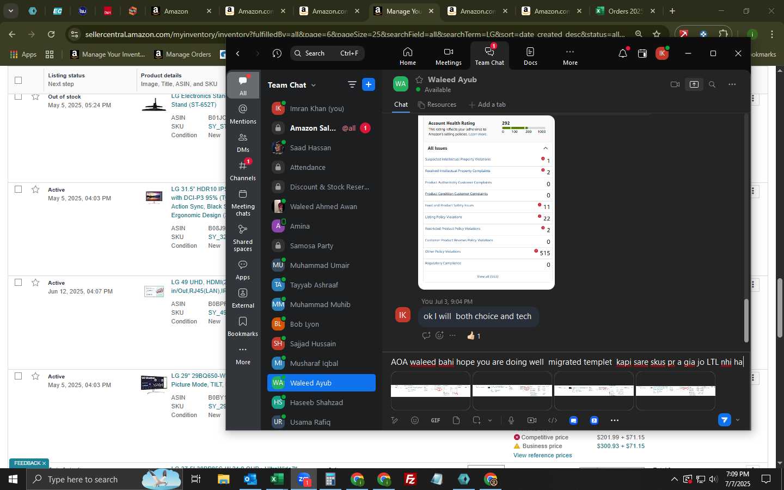Click the chat messages scrollbar
The image size is (784, 490).
click(x=746, y=320)
